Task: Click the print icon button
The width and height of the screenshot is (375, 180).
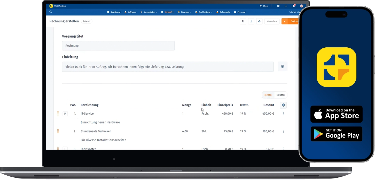Action: click(x=259, y=21)
